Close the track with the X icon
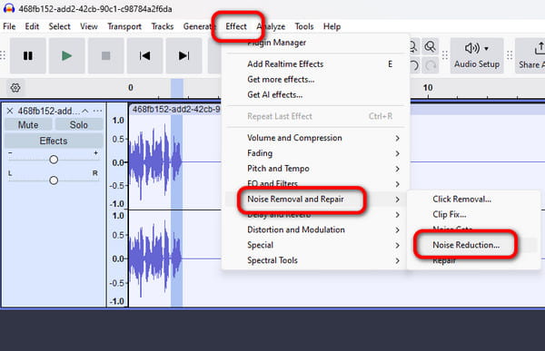The height and width of the screenshot is (351, 545). [10, 111]
